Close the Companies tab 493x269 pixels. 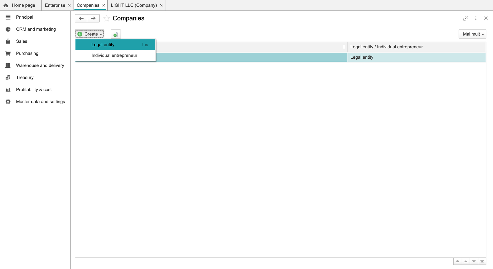[x=104, y=5]
